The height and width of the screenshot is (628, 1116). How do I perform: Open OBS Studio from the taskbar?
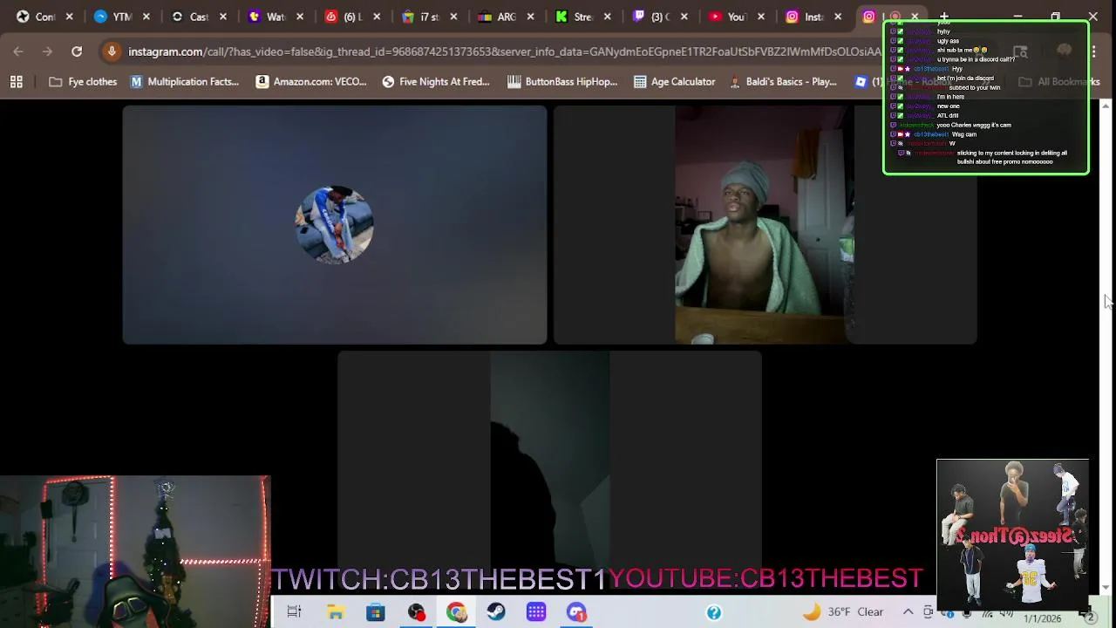[x=416, y=611]
